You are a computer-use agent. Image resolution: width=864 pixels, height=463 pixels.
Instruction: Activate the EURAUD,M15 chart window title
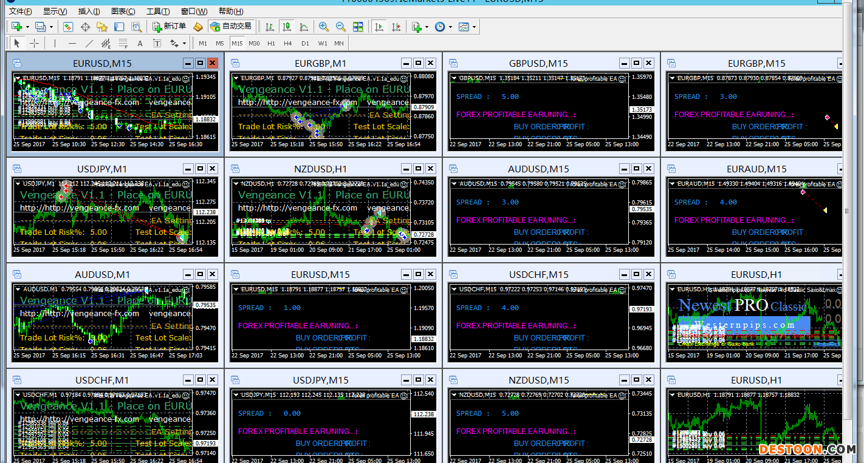tap(756, 169)
